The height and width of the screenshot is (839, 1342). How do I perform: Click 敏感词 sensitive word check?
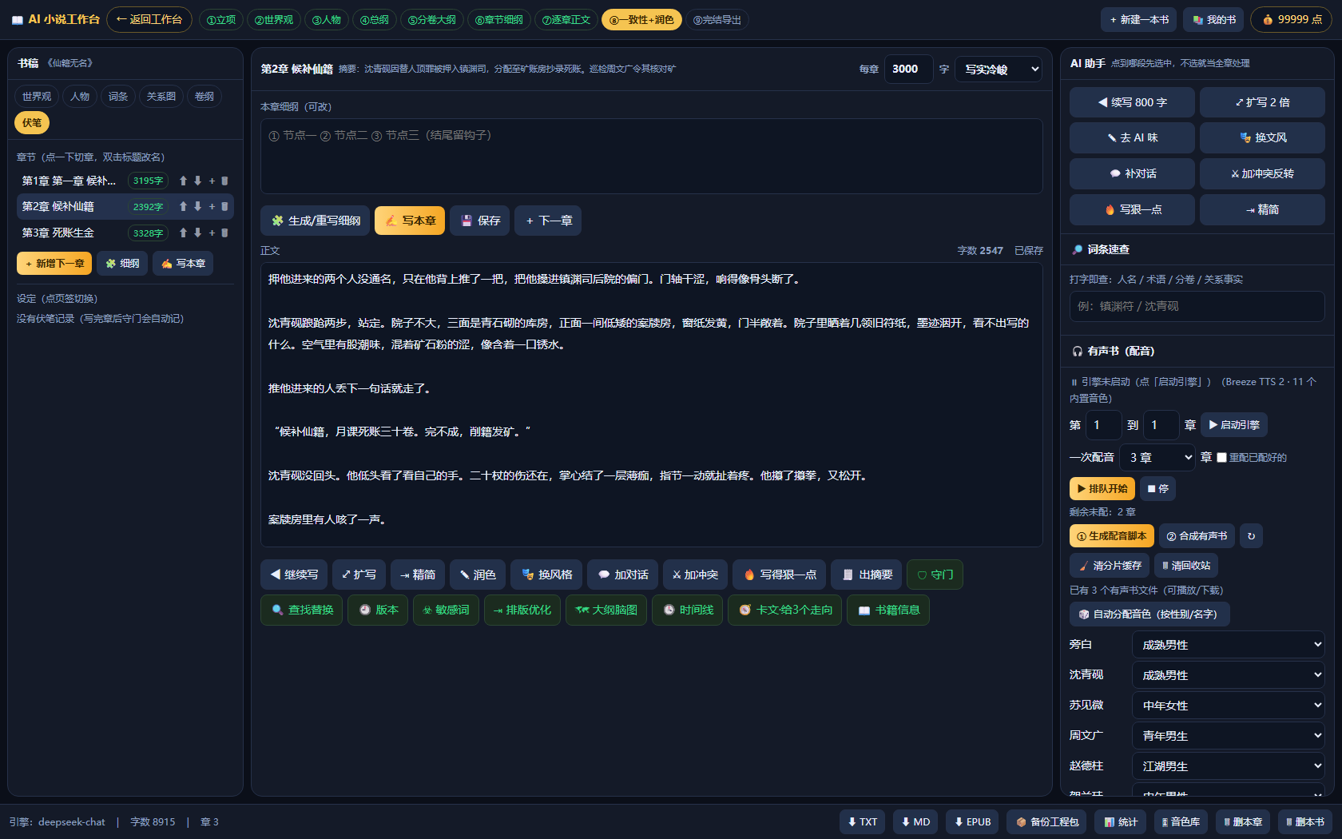445,610
